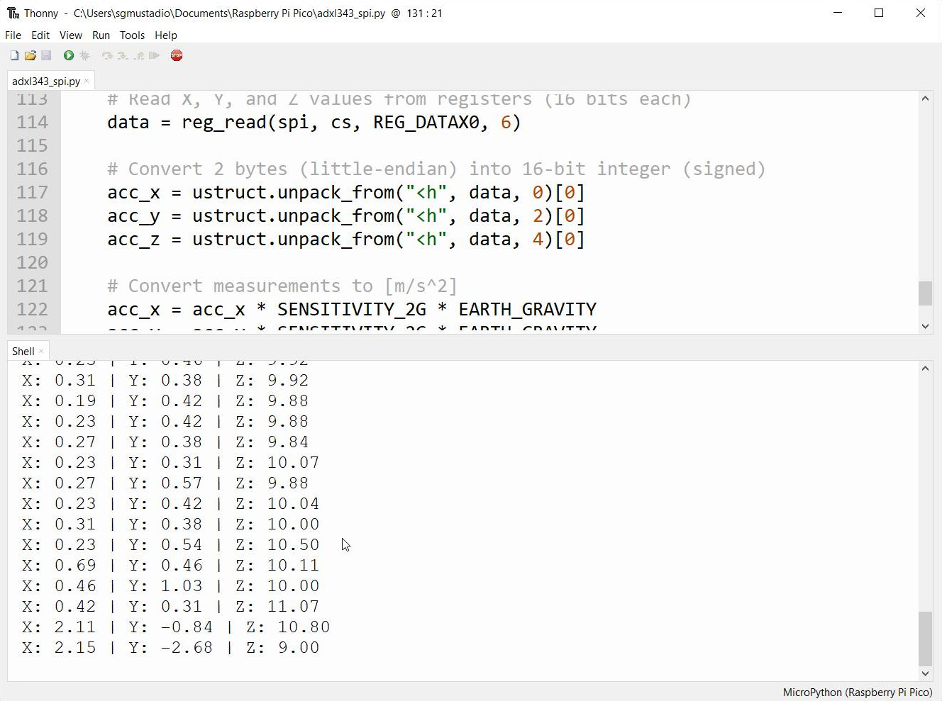942x701 pixels.
Task: Click line number 122 in the gutter
Action: point(33,309)
